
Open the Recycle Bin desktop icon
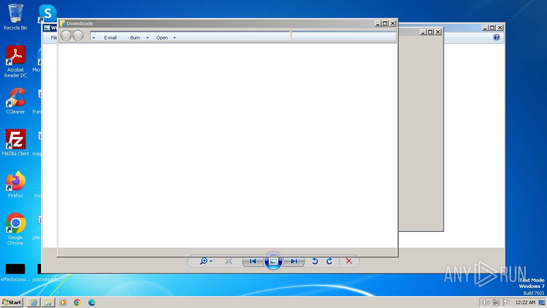tap(15, 17)
